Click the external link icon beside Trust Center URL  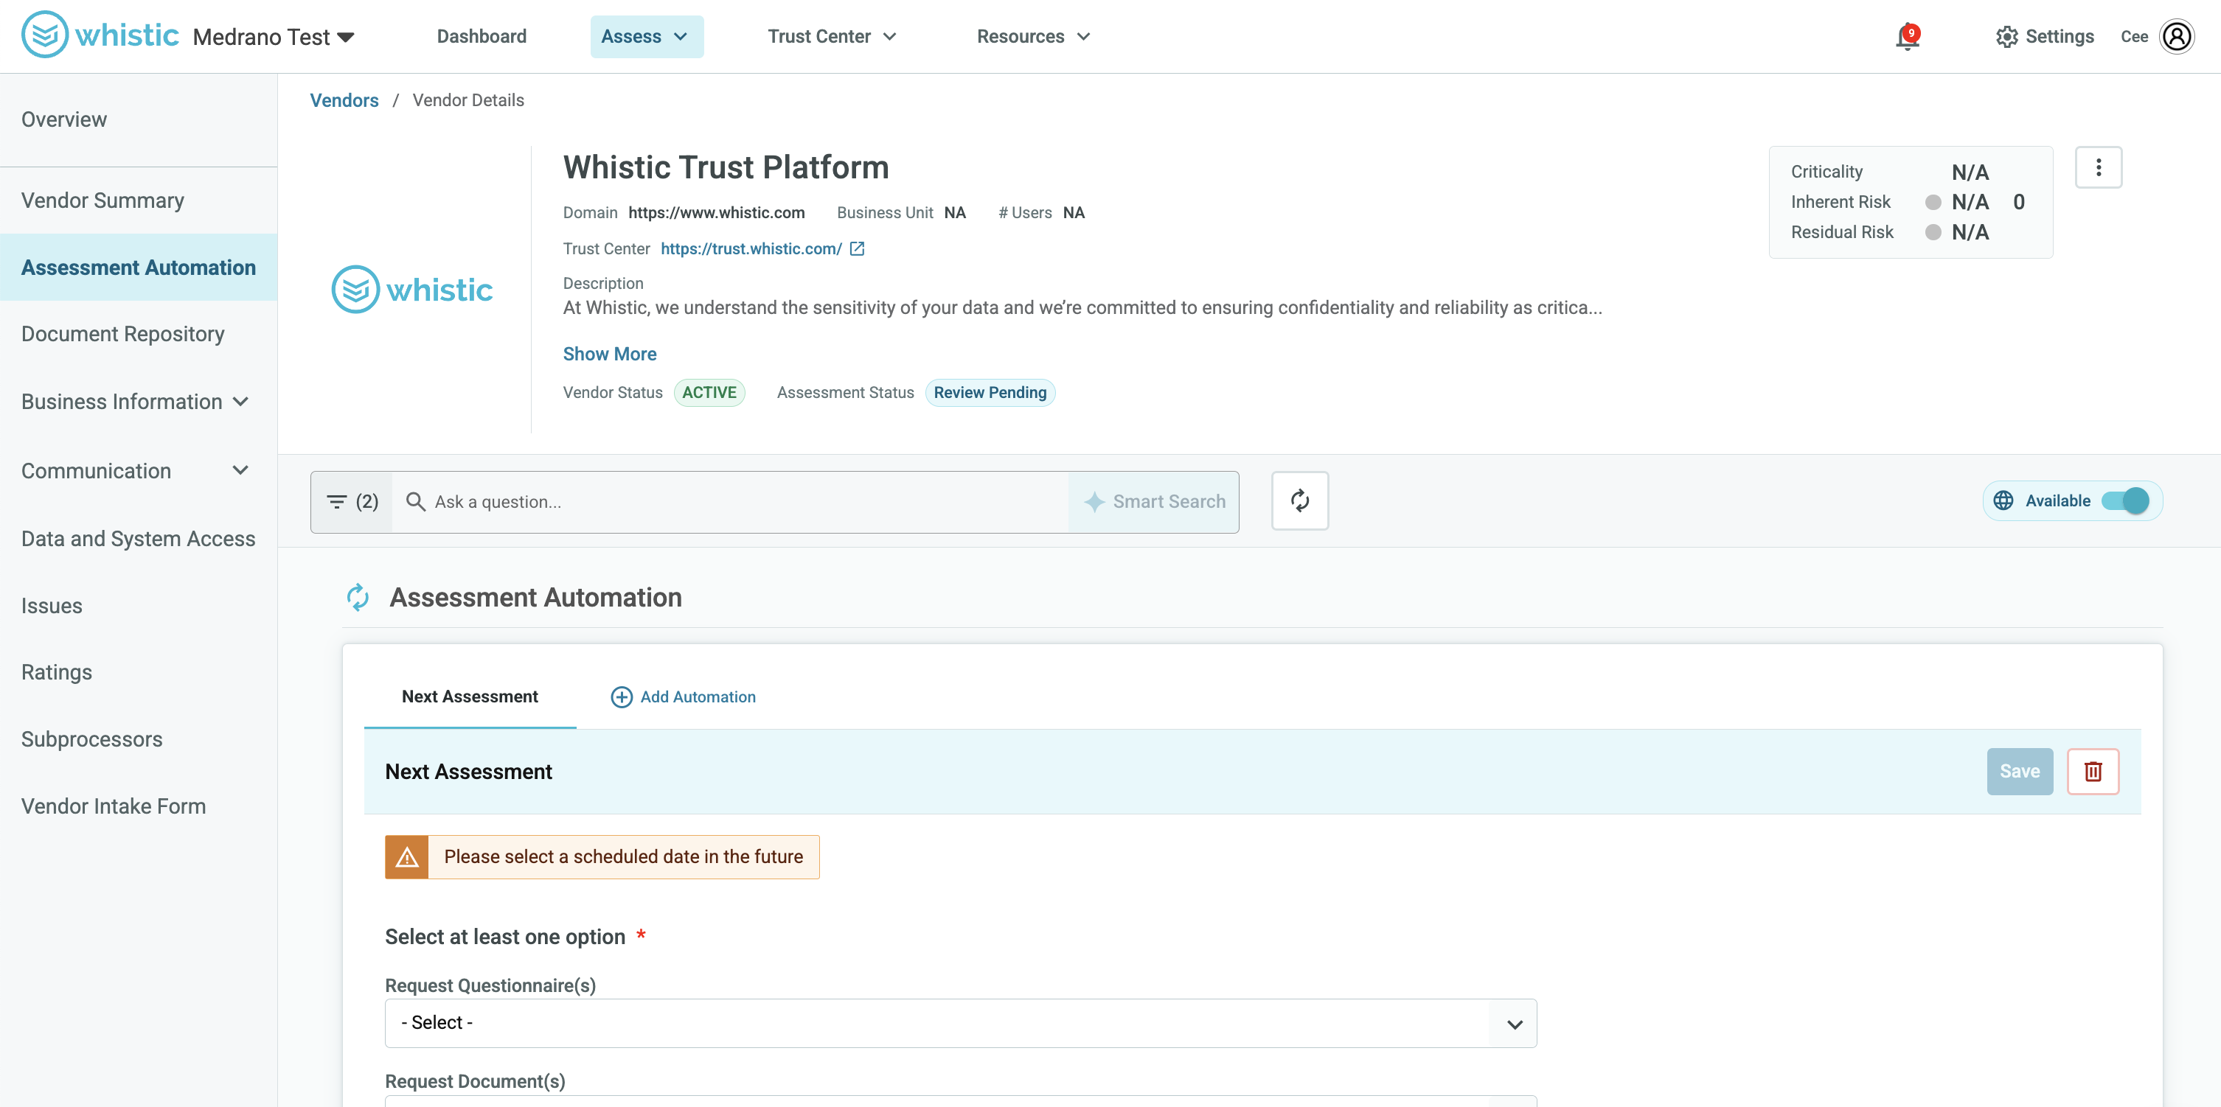(x=857, y=249)
